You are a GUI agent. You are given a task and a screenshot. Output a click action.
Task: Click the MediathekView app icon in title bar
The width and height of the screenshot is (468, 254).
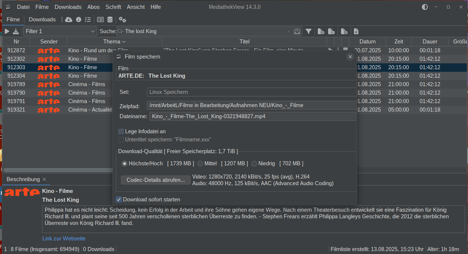coord(7,7)
